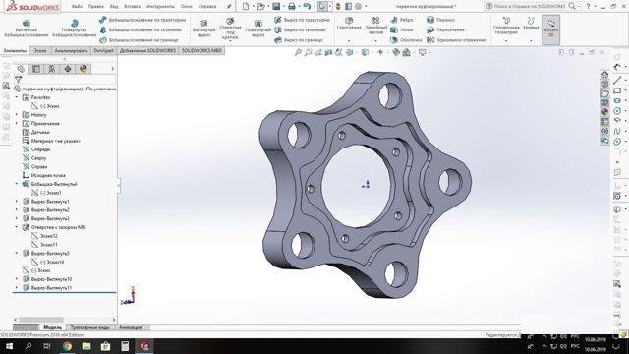Open the Reference Geometry dropdown arrow
The width and height of the screenshot is (629, 354).
[x=506, y=41]
